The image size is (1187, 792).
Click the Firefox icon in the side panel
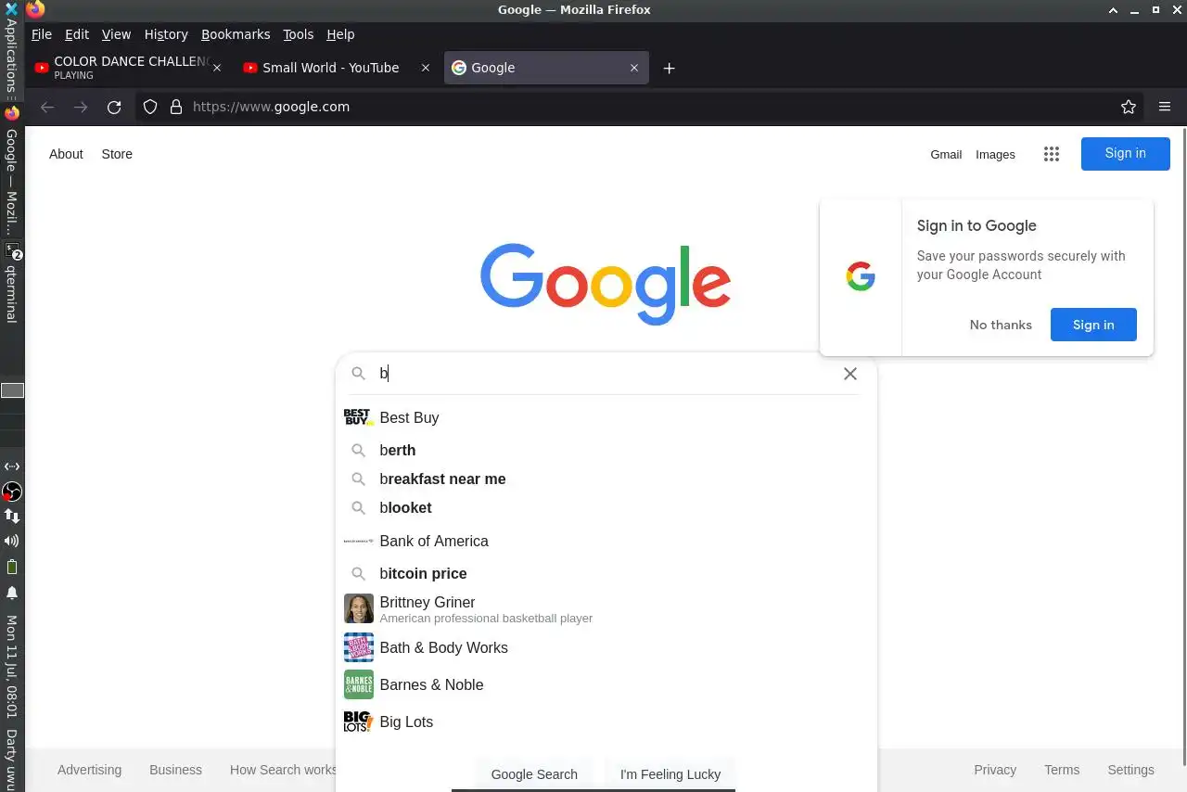[12, 113]
